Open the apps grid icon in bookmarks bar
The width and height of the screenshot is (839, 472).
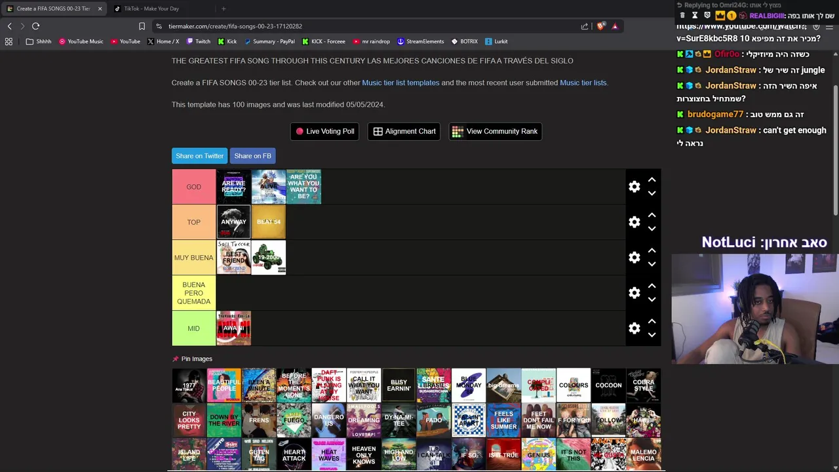point(9,41)
